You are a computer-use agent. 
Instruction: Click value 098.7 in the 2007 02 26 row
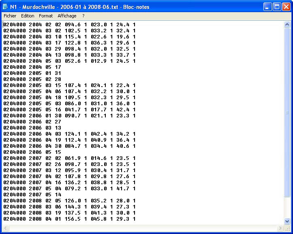point(73,164)
